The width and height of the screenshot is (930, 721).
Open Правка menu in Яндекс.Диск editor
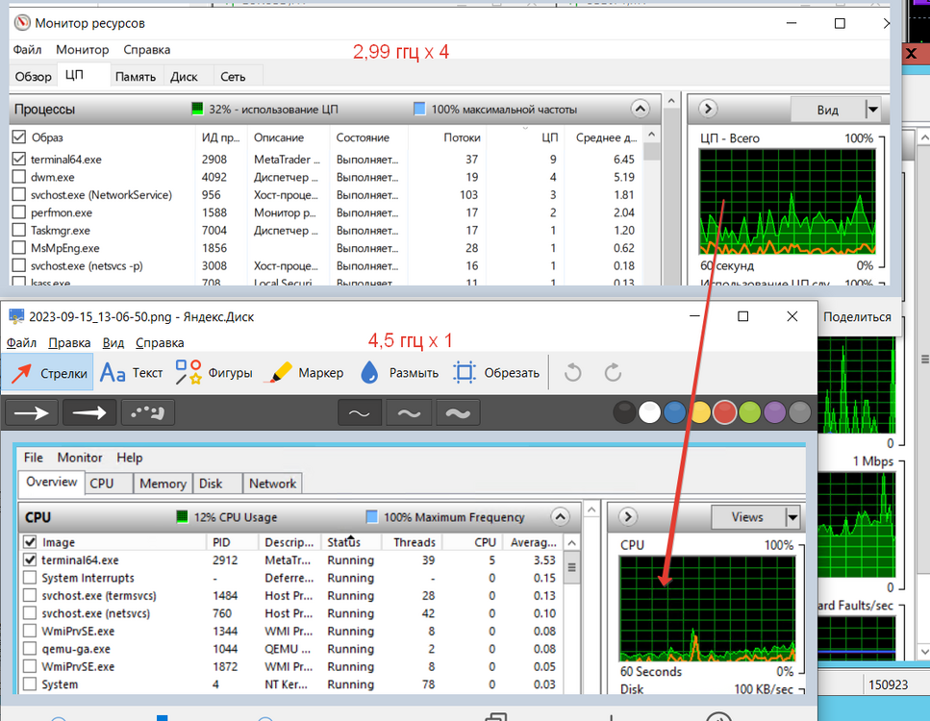69,342
